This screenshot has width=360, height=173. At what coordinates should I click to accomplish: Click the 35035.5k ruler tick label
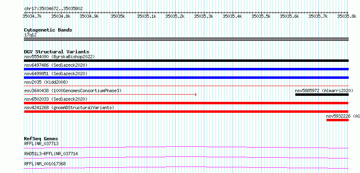261,16
